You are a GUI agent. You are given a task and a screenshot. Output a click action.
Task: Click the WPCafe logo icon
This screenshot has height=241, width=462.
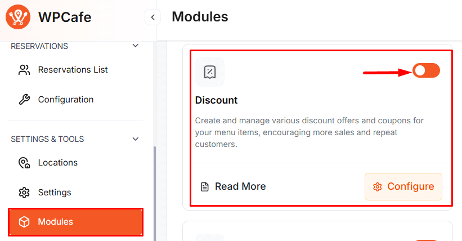[17, 17]
